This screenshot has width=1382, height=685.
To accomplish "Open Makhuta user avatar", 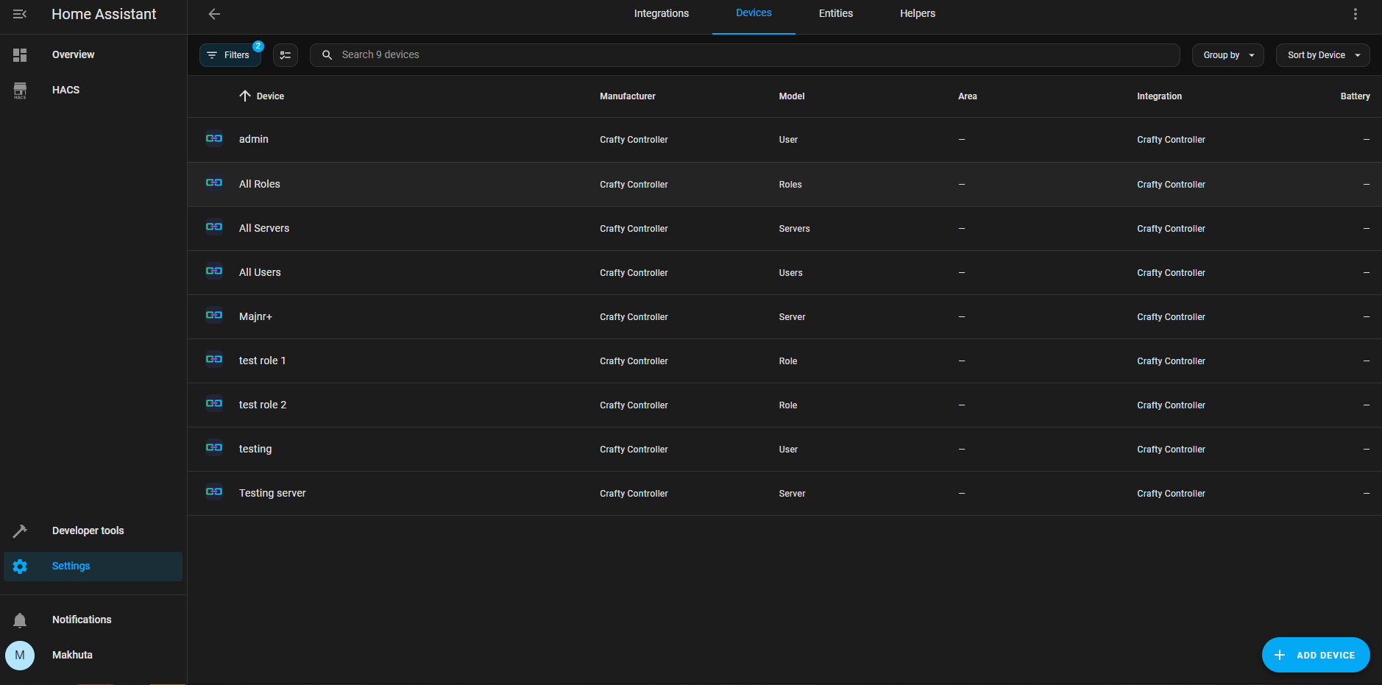I will click(20, 655).
